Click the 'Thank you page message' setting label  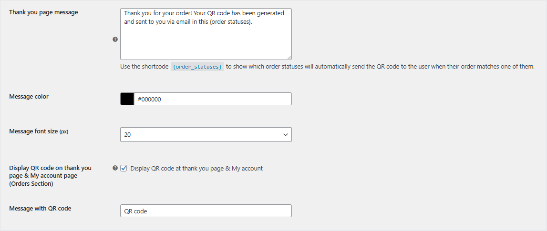[43, 12]
